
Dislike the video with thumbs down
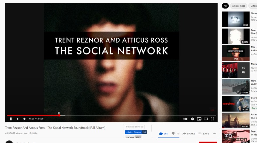coord(175,133)
